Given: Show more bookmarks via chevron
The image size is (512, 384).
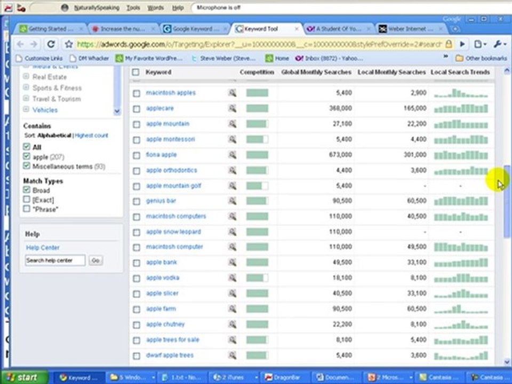Looking at the screenshot, I should point(445,57).
